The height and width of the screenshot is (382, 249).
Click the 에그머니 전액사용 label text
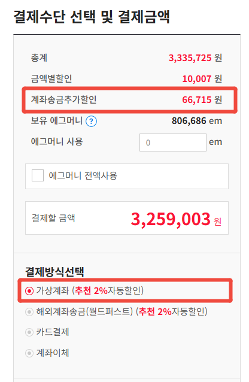pos(83,175)
